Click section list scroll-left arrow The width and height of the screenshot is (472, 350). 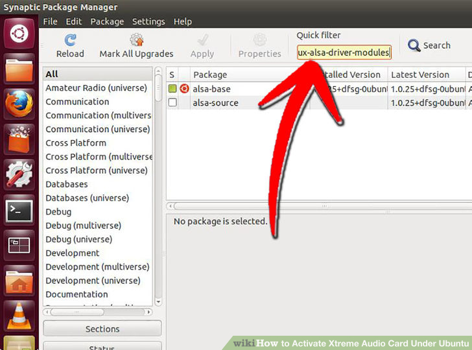pyautogui.click(x=47, y=312)
